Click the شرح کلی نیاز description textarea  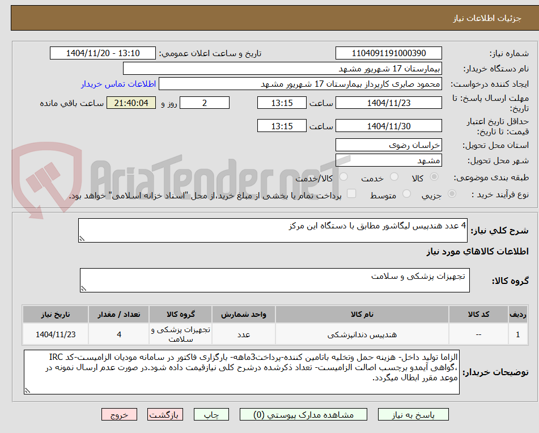[273, 230]
